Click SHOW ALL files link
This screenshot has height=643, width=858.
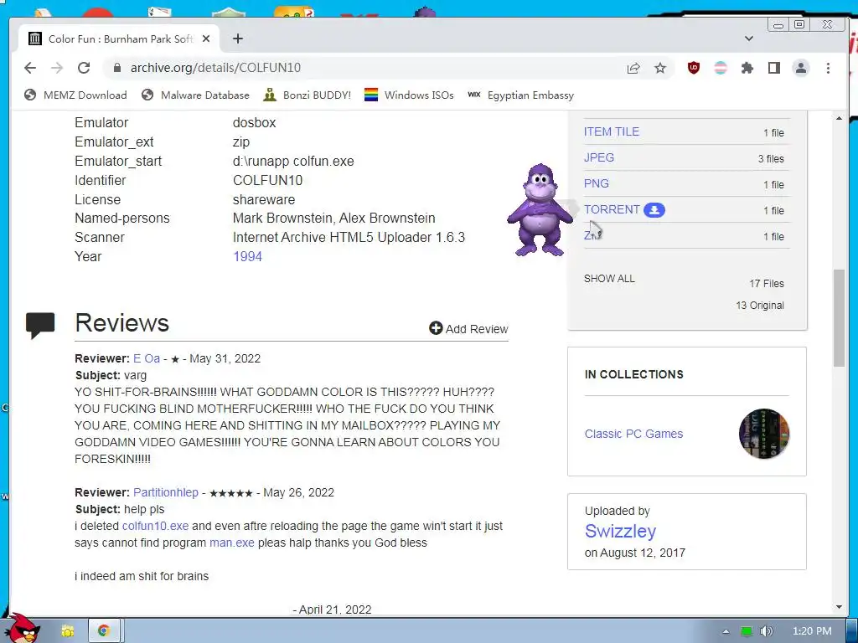tap(609, 278)
